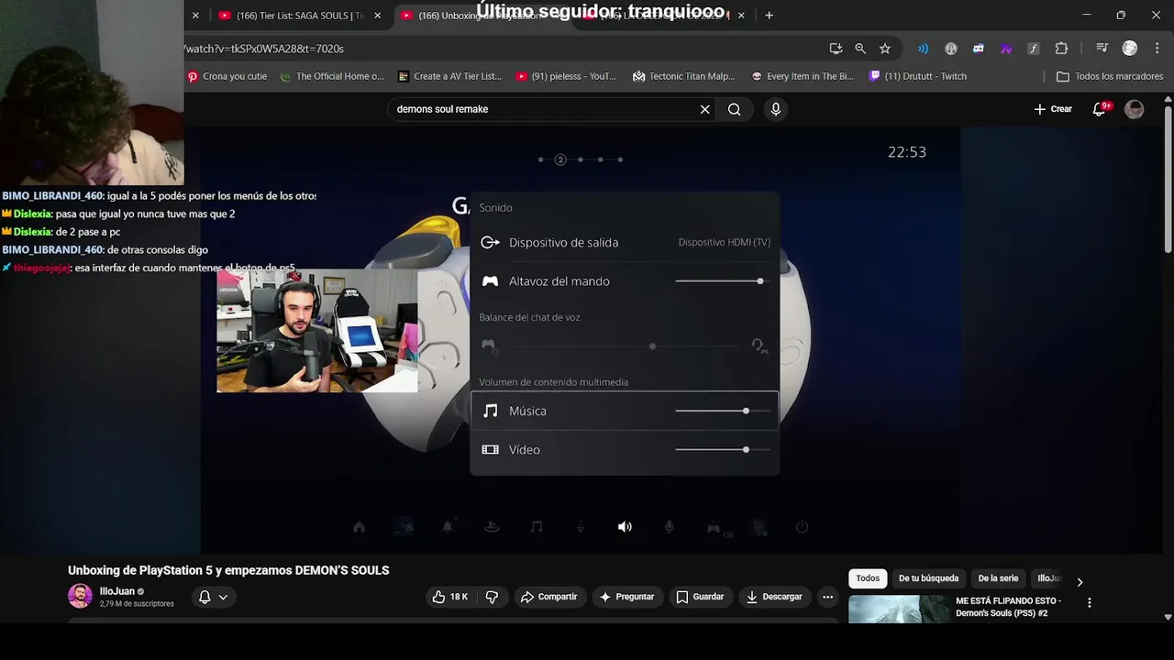Click the purple 7TV extension icon

(x=1006, y=49)
